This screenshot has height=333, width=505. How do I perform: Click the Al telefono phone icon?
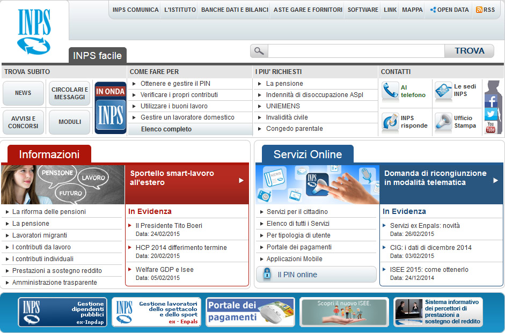[390, 91]
